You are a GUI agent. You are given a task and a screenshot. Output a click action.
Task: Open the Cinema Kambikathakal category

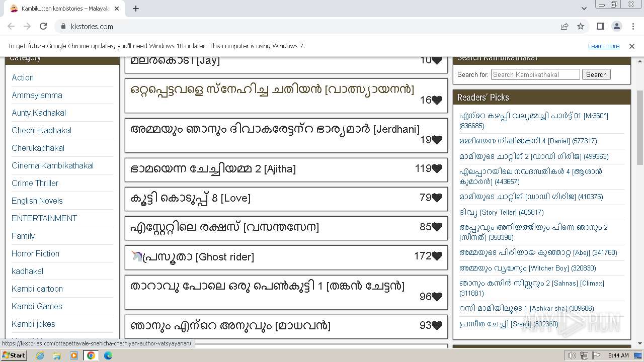pos(52,165)
